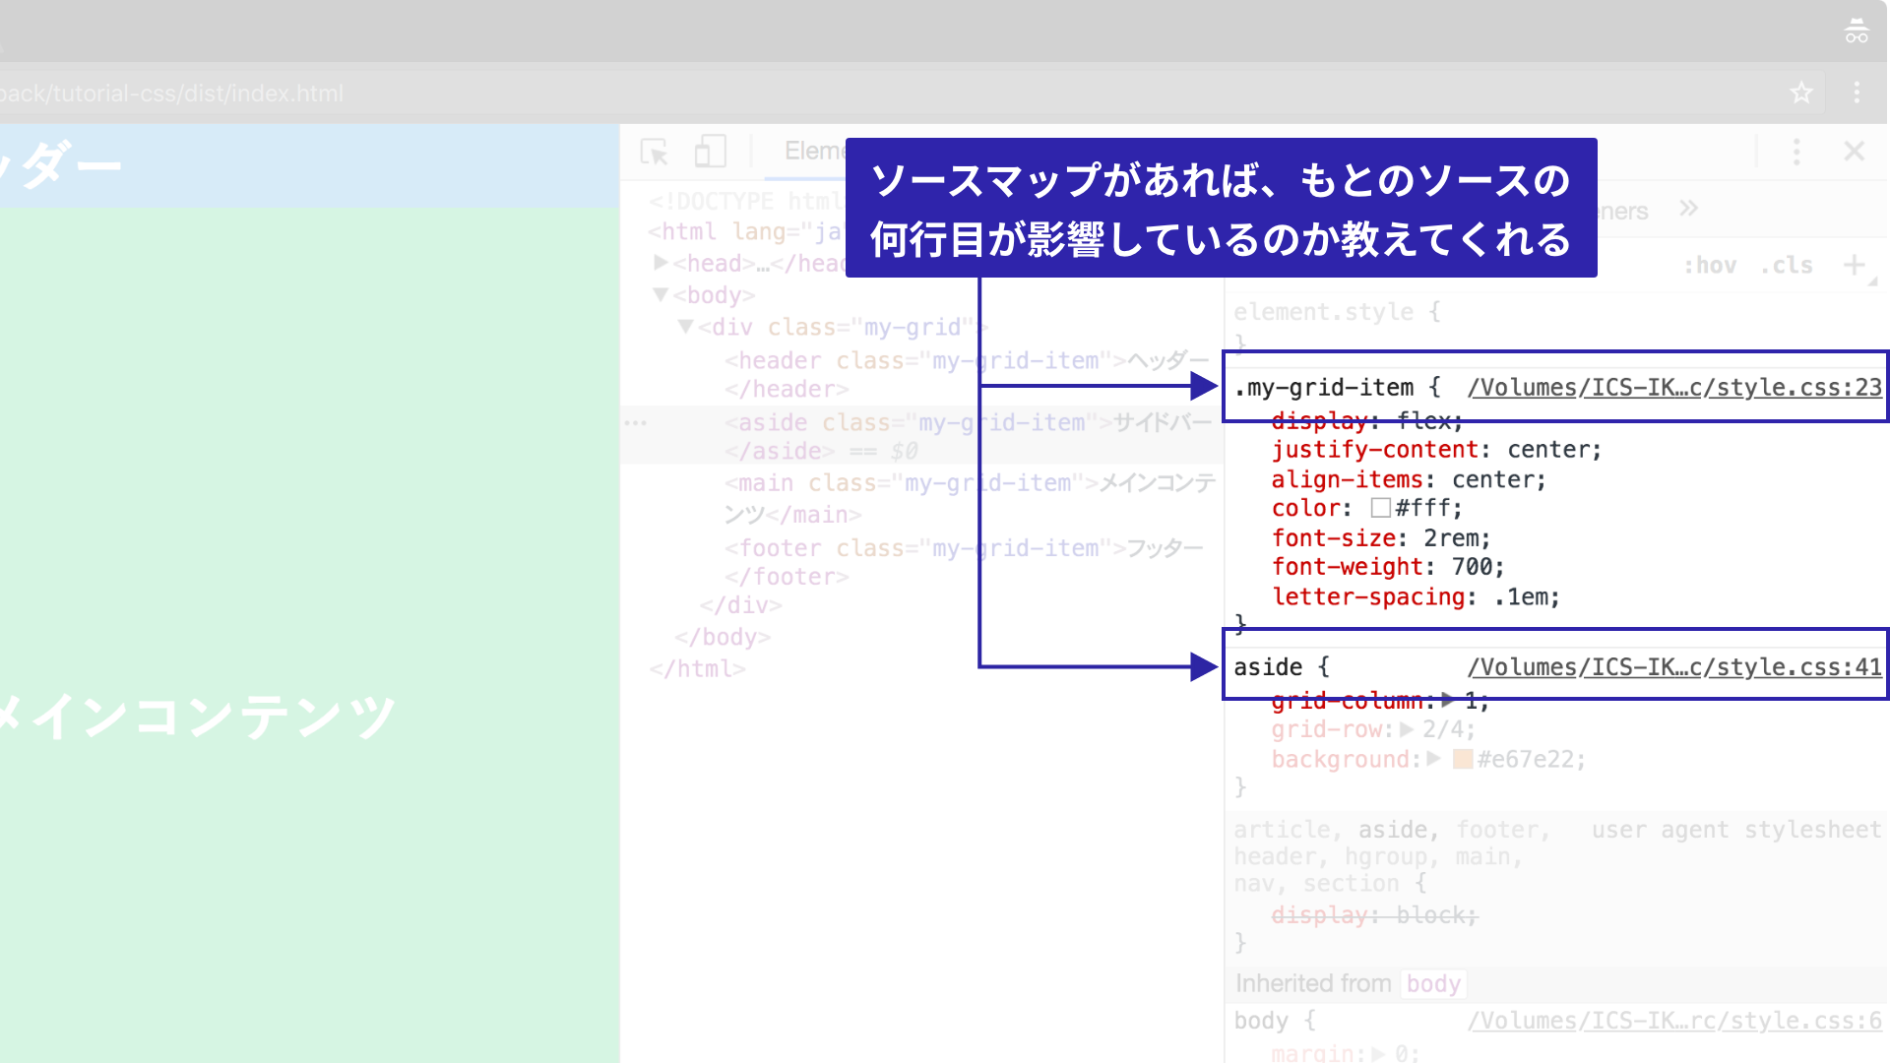This screenshot has width=1890, height=1063.
Task: Collapse the div my-grid node
Action: [x=686, y=327]
